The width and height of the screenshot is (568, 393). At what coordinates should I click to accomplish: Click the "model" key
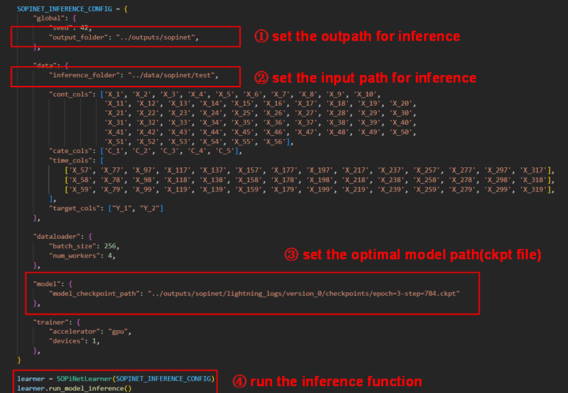(x=47, y=284)
